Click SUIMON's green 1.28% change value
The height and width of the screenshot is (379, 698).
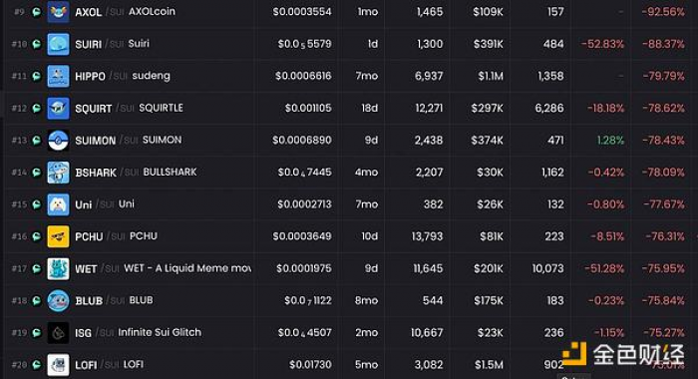pyautogui.click(x=610, y=141)
